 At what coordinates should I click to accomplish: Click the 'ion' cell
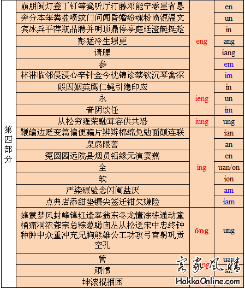pyautogui.click(x=229, y=179)
